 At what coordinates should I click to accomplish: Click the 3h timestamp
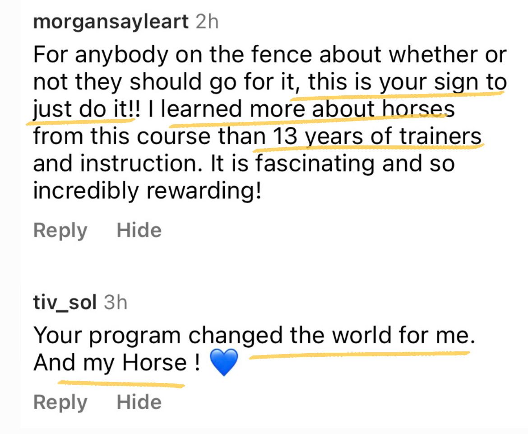pyautogui.click(x=116, y=303)
